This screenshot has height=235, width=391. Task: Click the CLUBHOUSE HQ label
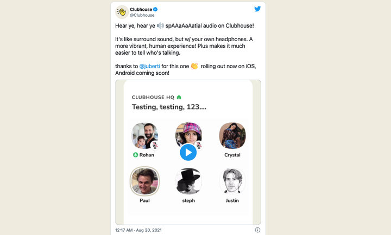(153, 97)
